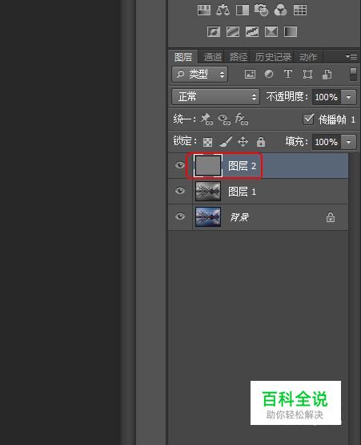Lock layer position with move icon
The height and width of the screenshot is (445, 361).
pyautogui.click(x=243, y=141)
